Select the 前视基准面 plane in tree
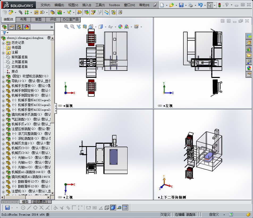The height and width of the screenshot is (218, 253). (x=19, y=57)
